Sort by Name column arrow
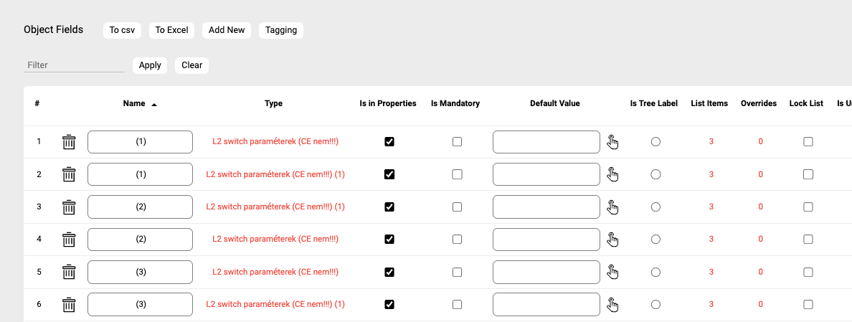The height and width of the screenshot is (322, 852). (x=154, y=104)
